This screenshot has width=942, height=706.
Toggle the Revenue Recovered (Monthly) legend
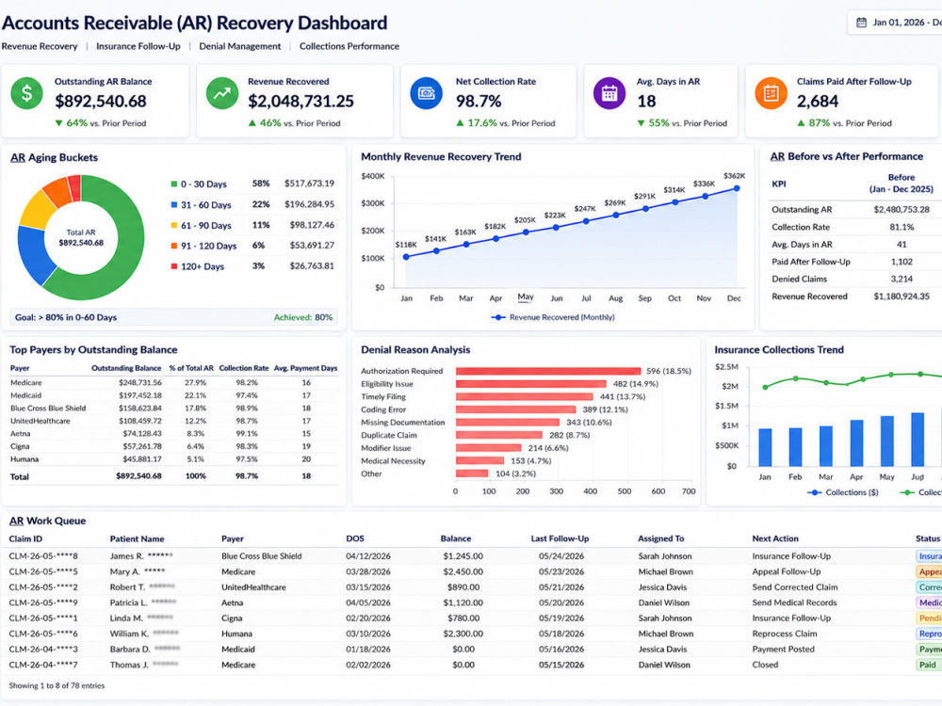click(x=553, y=317)
